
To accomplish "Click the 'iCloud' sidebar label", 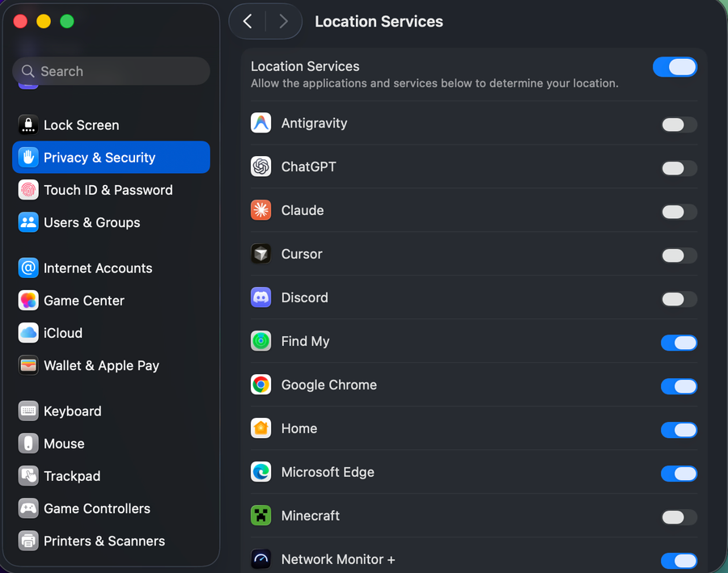I will click(x=62, y=333).
